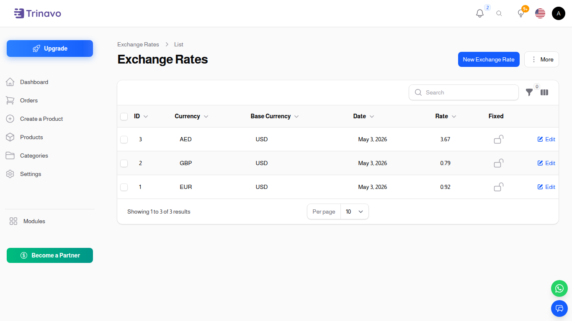Viewport: 572px width, 321px height.
Task: Click the List breadcrumb
Action: pyautogui.click(x=179, y=44)
